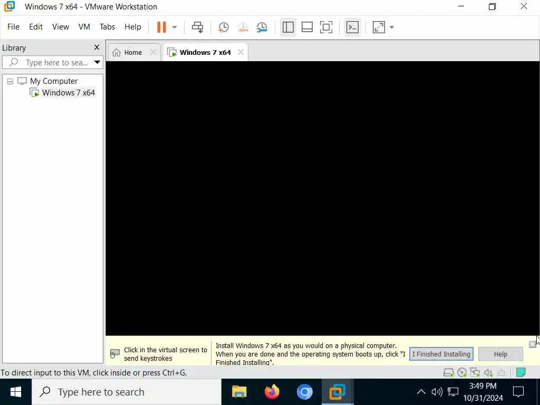Show hidden system tray icons
540x405 pixels.
coord(421,392)
